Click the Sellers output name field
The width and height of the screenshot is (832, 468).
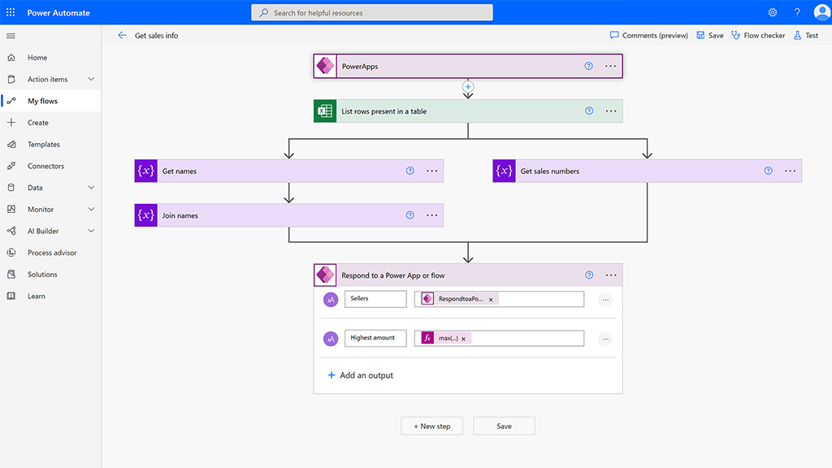point(375,299)
